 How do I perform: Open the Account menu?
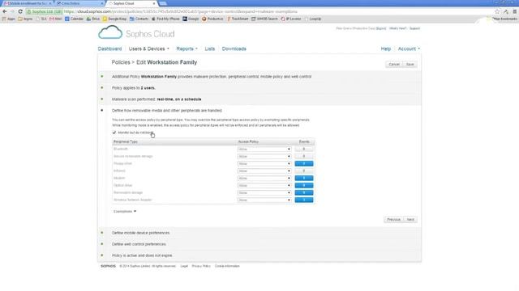pyautogui.click(x=409, y=48)
